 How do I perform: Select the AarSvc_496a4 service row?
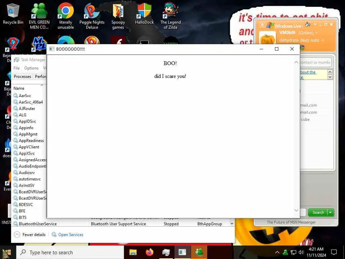click(x=30, y=102)
